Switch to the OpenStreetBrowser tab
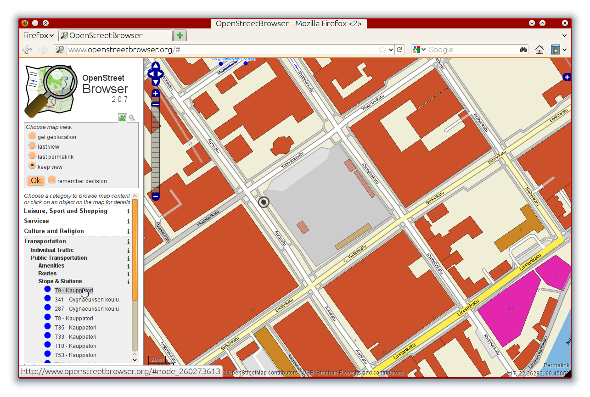This screenshot has width=590, height=397. pos(115,35)
